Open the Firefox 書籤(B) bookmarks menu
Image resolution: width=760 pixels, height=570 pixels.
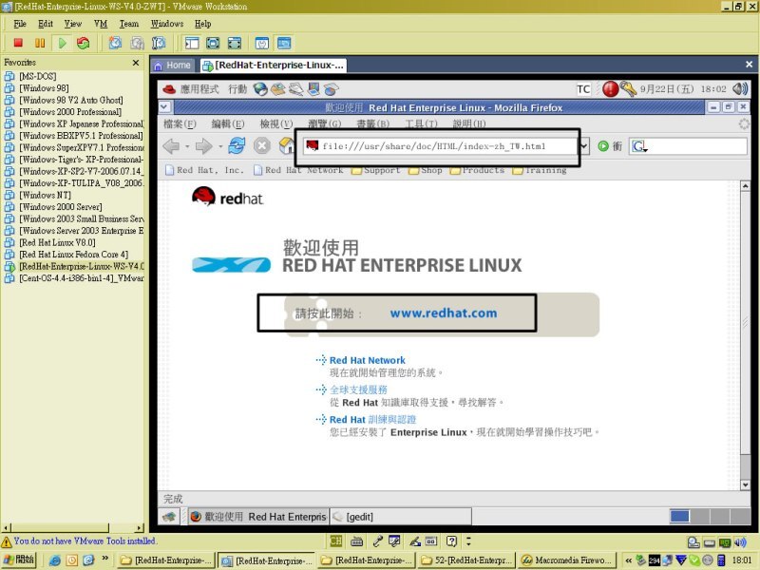pyautogui.click(x=372, y=123)
